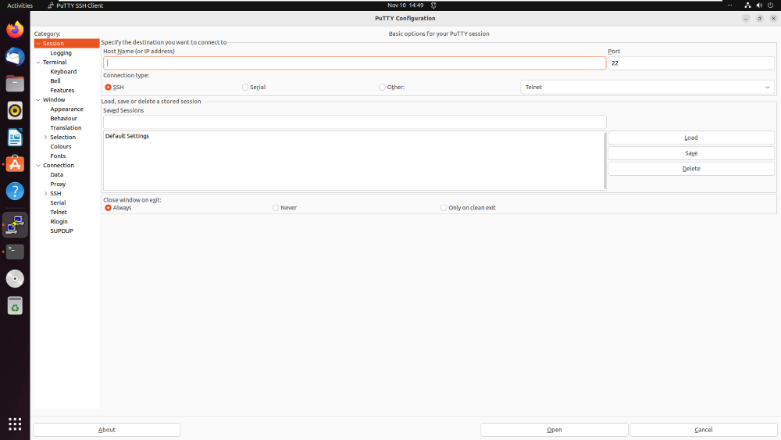Collapse the Session tree node

(38, 44)
